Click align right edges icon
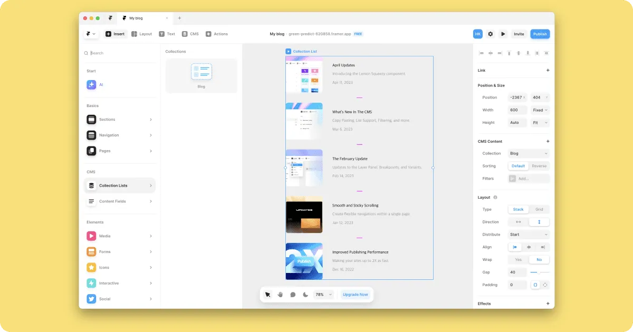 point(500,53)
